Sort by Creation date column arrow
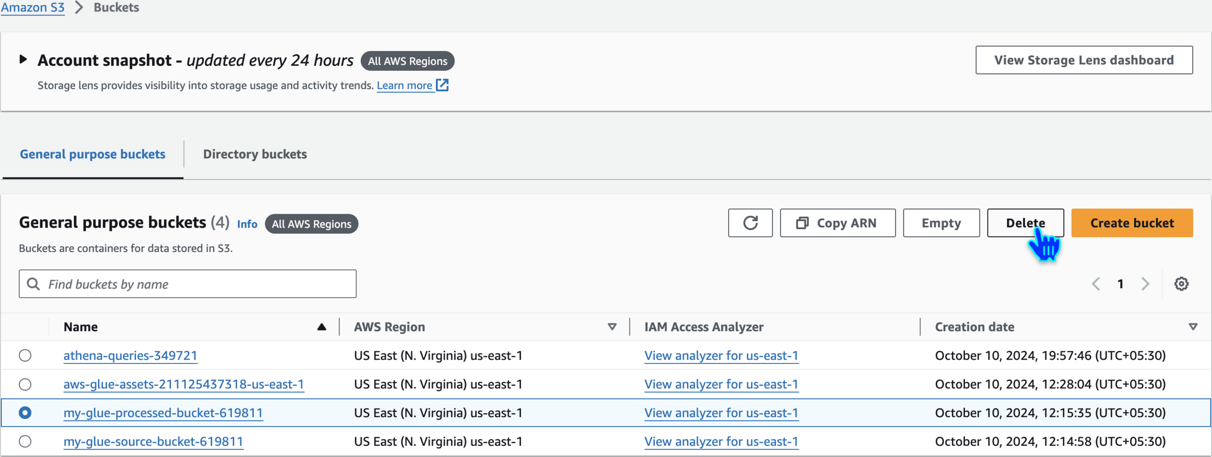Screen dimensions: 1212x457 click(1193, 327)
